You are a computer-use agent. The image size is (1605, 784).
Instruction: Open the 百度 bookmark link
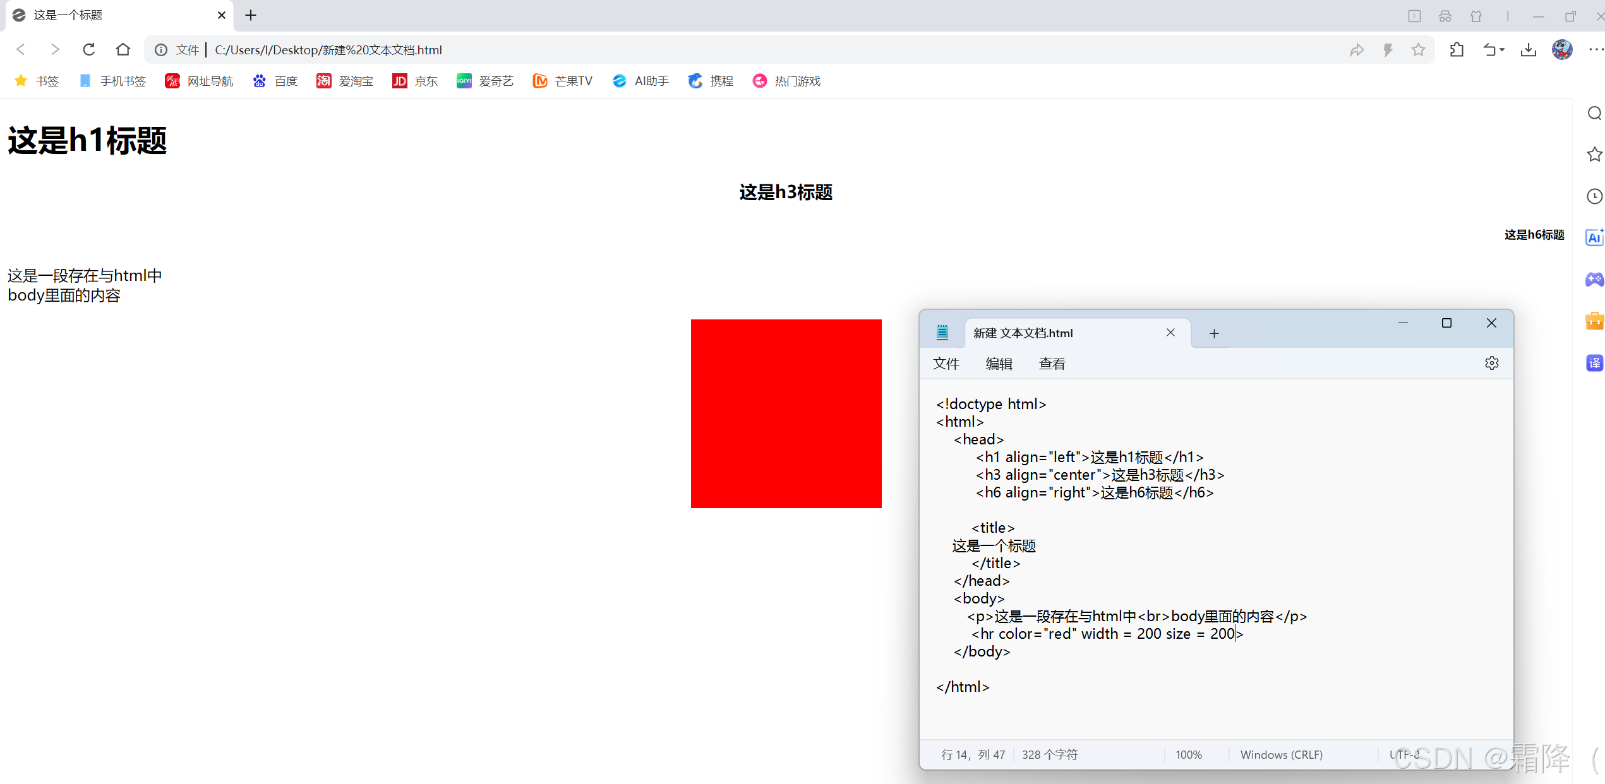[275, 81]
